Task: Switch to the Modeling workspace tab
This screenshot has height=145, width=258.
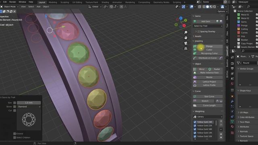Action: (53, 2)
